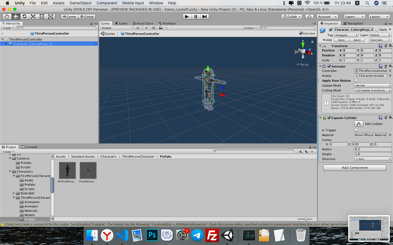
Task: Open Layout dropdown
Action: (x=379, y=17)
